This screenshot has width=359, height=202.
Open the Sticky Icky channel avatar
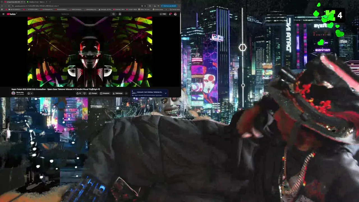[13, 93]
